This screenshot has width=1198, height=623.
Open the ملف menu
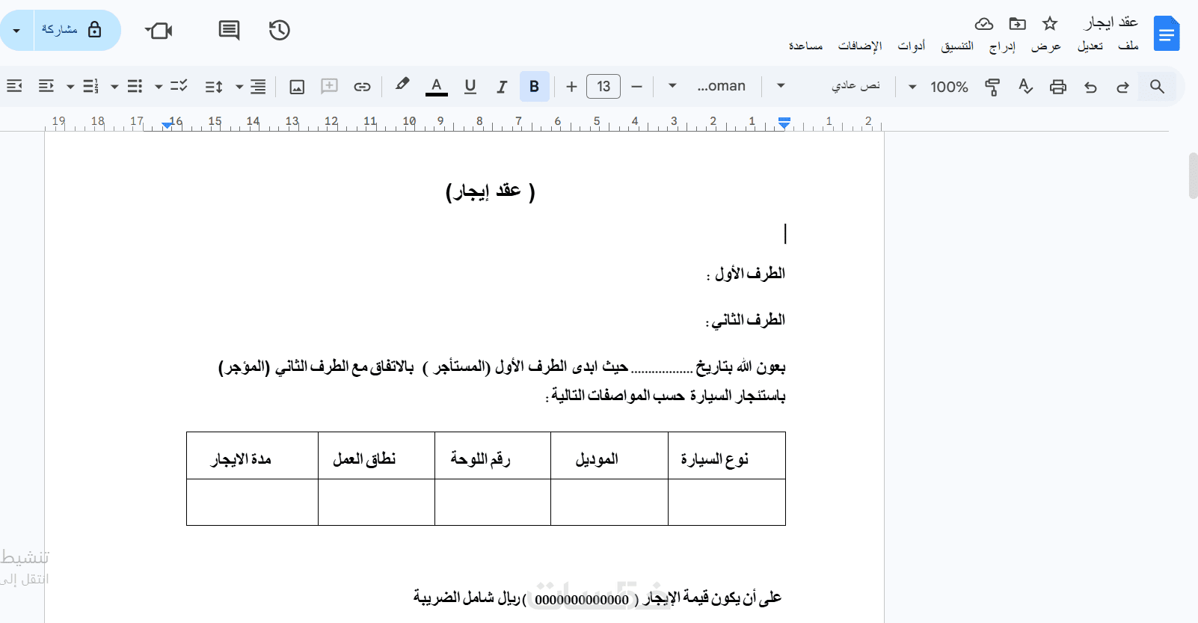1128,46
